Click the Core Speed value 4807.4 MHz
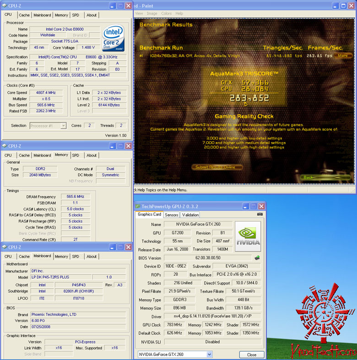The height and width of the screenshot is (360, 357). click(46, 92)
